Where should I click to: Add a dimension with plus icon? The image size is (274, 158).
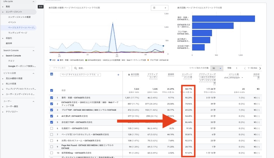[x=118, y=75]
